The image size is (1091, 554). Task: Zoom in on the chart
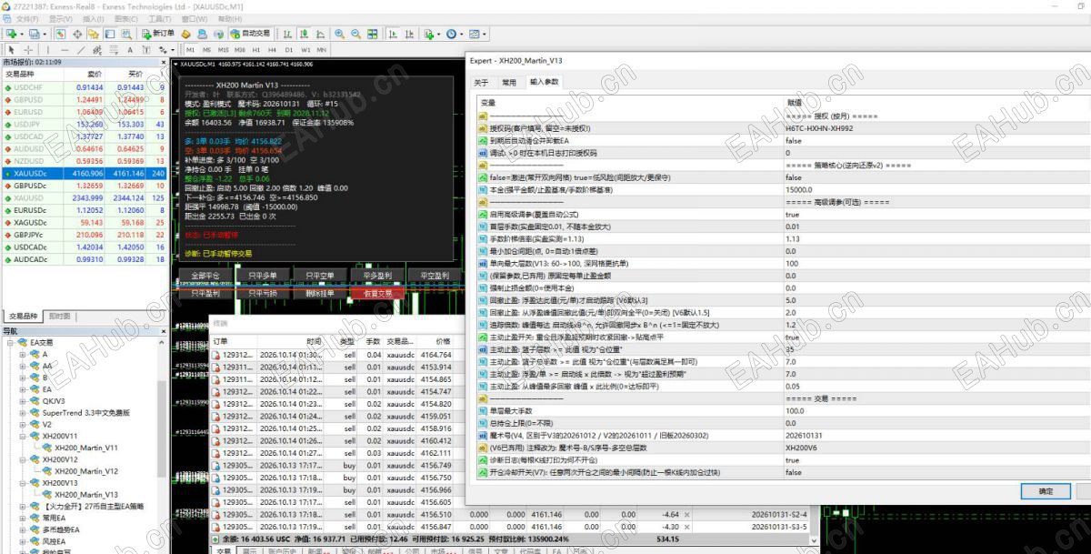point(340,34)
